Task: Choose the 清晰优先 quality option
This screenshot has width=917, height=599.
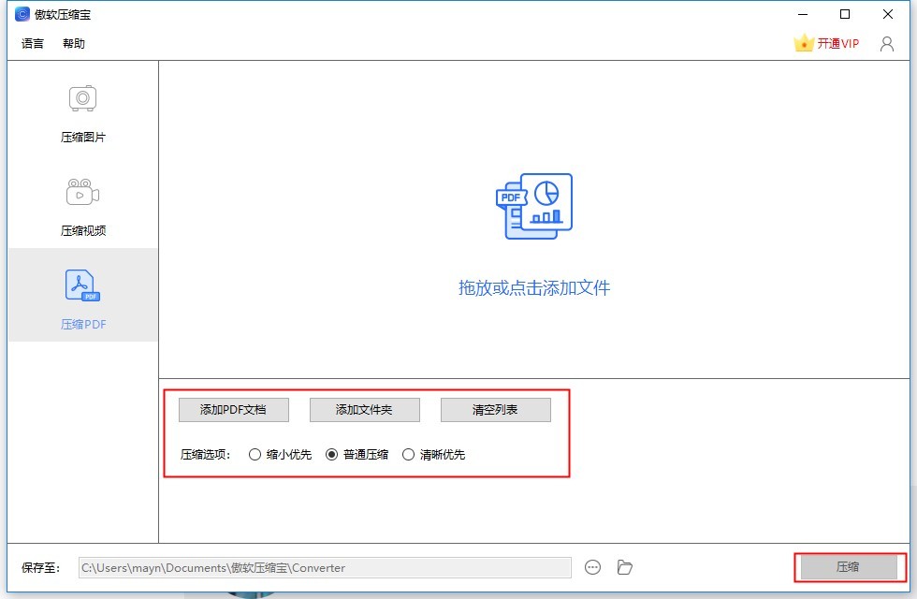Action: pyautogui.click(x=408, y=455)
